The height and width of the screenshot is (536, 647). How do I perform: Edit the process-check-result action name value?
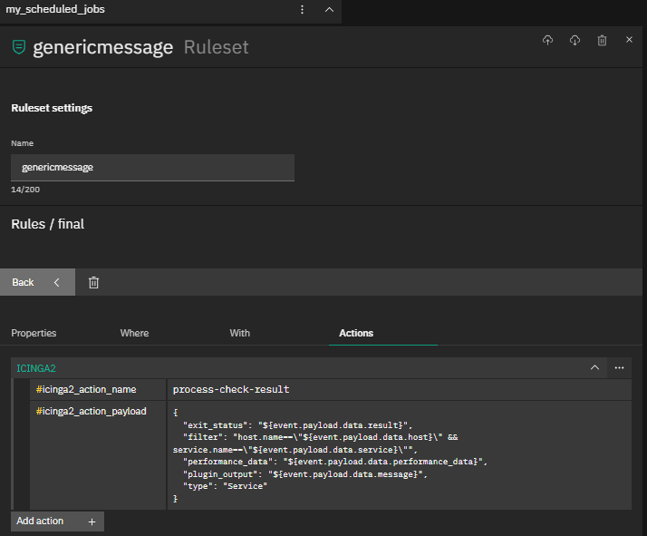pos(399,389)
